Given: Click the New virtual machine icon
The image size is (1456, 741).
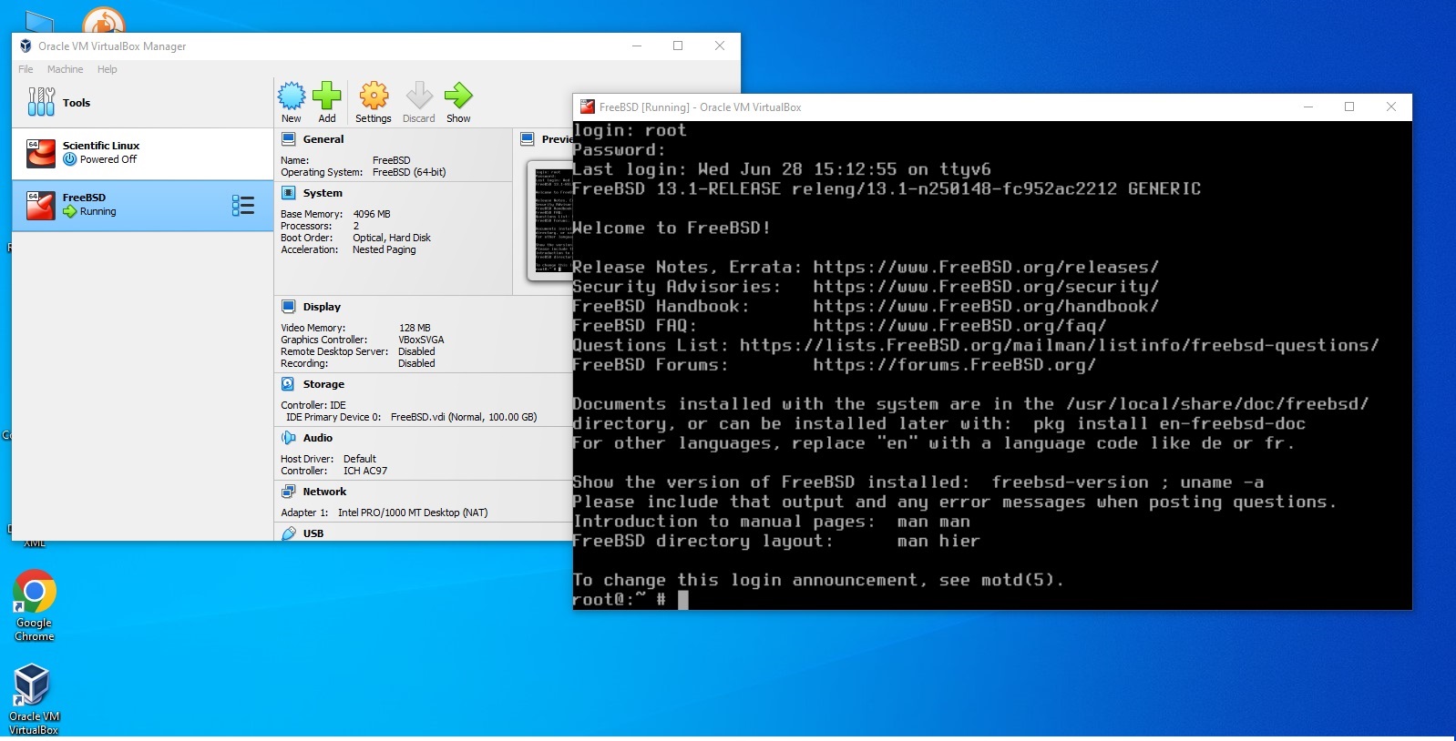Looking at the screenshot, I should 292,96.
